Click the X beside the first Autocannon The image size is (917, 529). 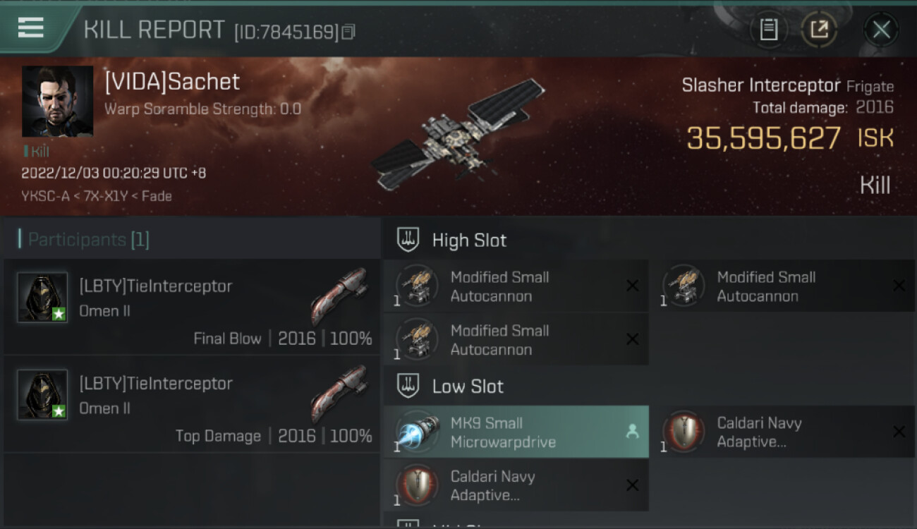633,286
